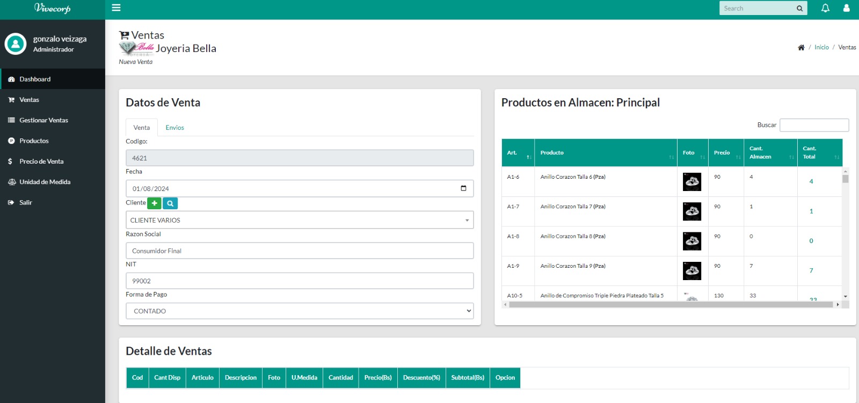Switch to the Envios tab
Image resolution: width=859 pixels, height=403 pixels.
(174, 128)
